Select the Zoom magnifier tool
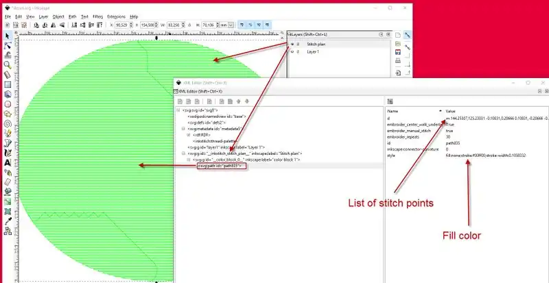Screen dimensions: 549x283 tap(8, 65)
